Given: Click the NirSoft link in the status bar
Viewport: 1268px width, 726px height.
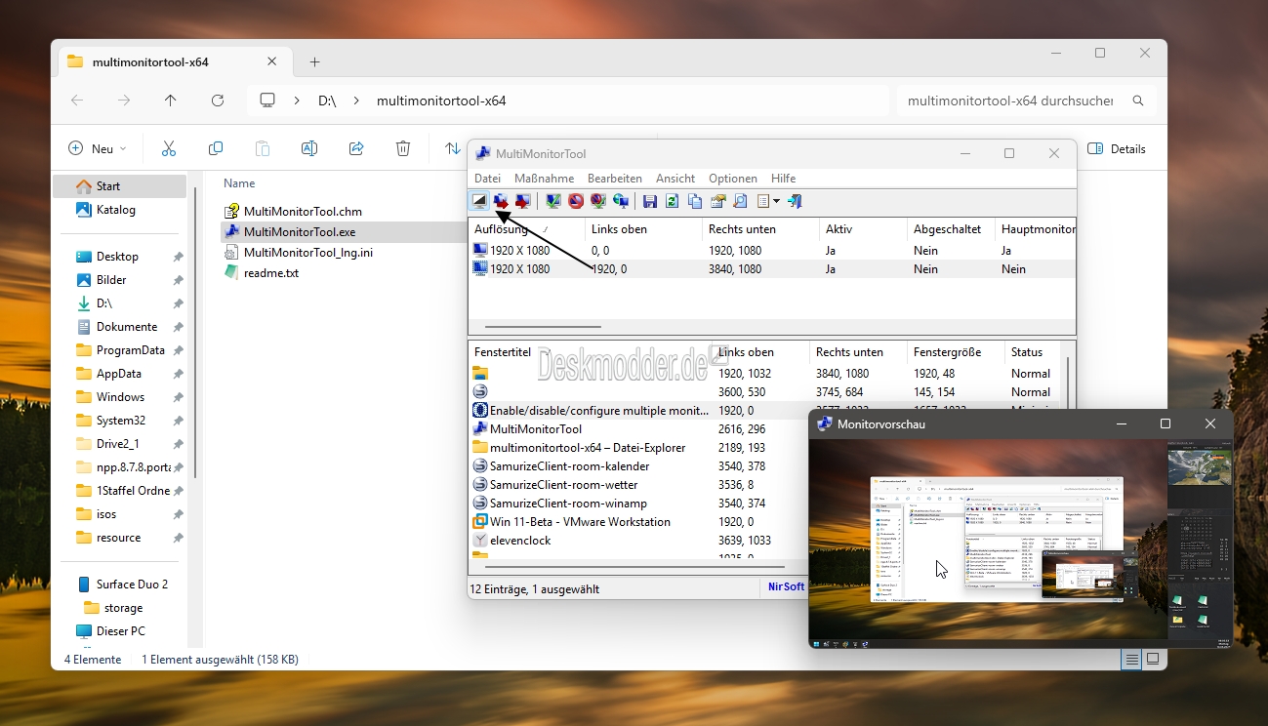Looking at the screenshot, I should pos(785,587).
